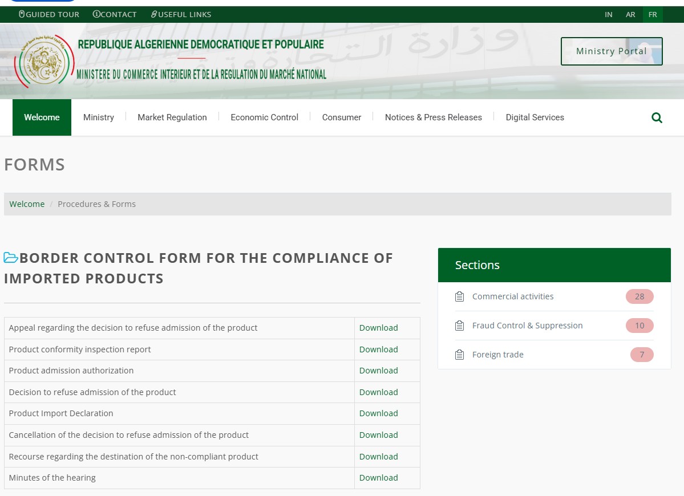Click the Foreign trade clipboard icon
Screen dimensions: 684x496
click(459, 355)
